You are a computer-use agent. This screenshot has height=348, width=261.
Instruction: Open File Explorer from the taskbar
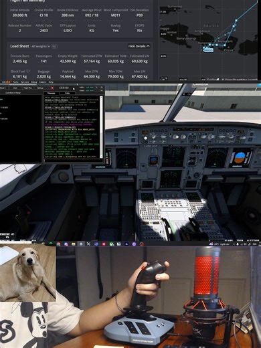point(73,244)
